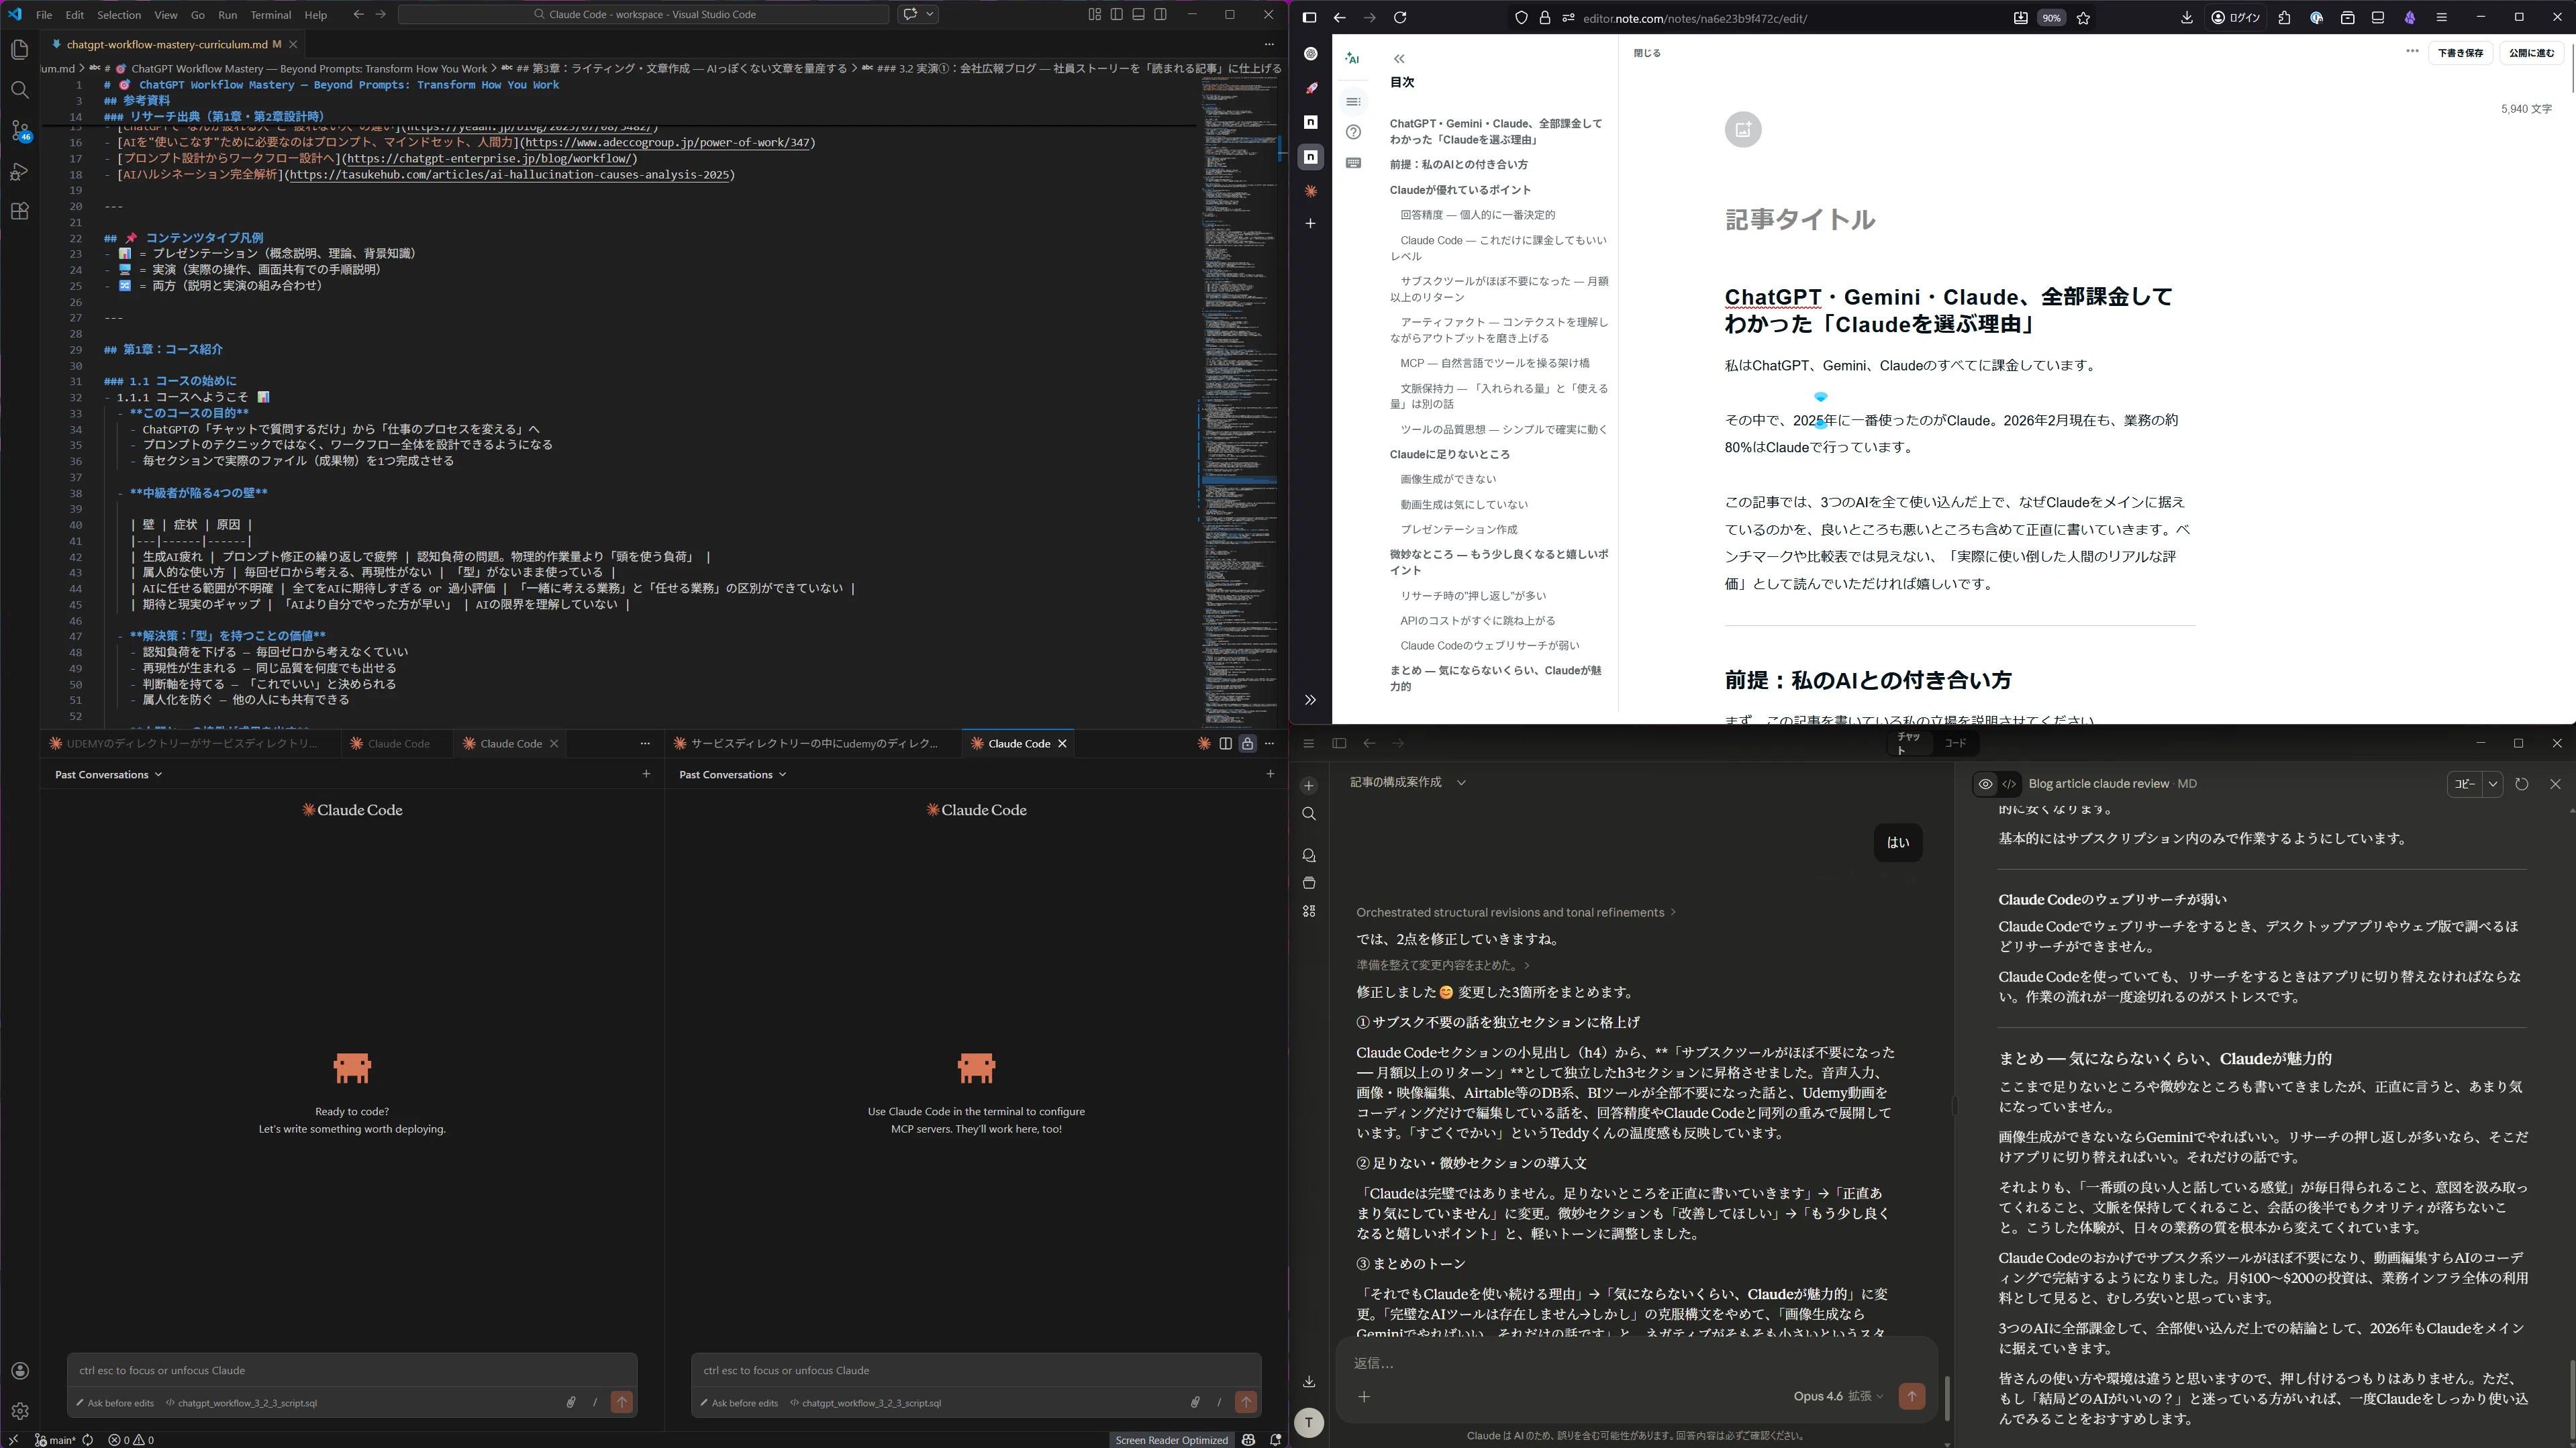The width and height of the screenshot is (2576, 1448).
Task: Toggle VS Code primary side bar layout
Action: [1116, 14]
